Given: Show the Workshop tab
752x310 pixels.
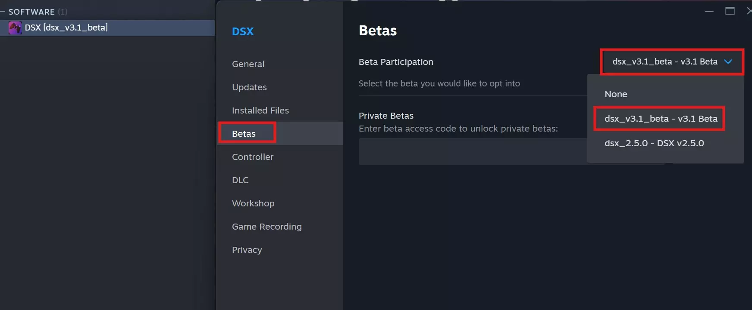Looking at the screenshot, I should [253, 203].
